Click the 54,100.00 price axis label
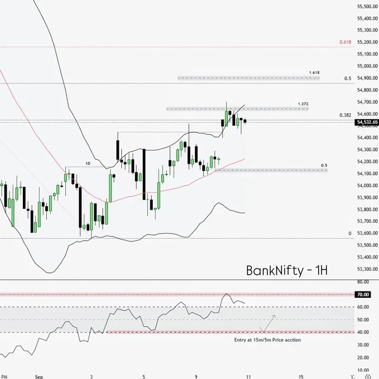This screenshot has width=379, height=379. (x=367, y=173)
